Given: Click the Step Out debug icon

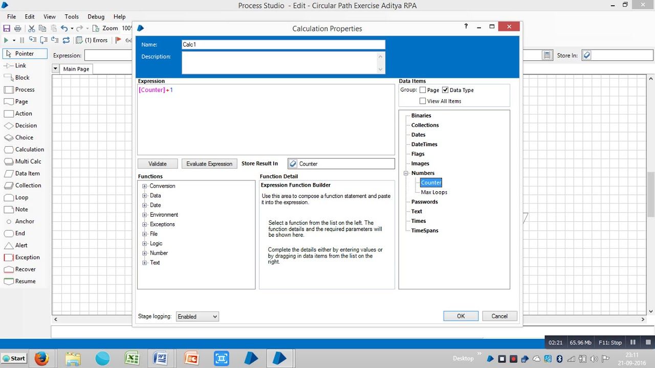Looking at the screenshot, I should (55, 40).
